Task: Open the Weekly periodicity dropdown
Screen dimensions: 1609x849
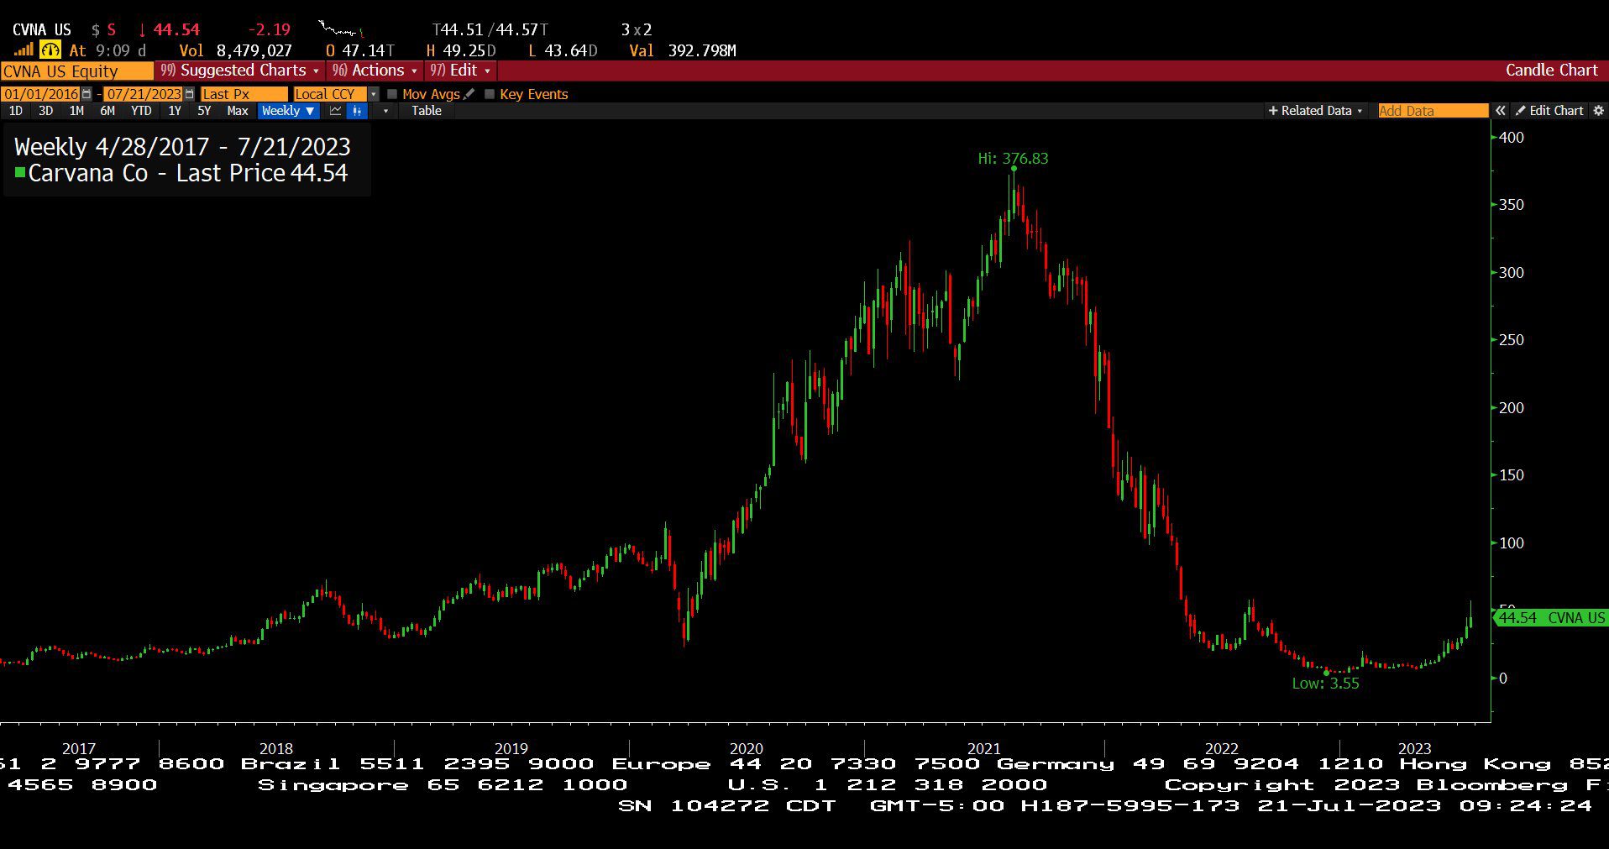Action: coord(288,111)
